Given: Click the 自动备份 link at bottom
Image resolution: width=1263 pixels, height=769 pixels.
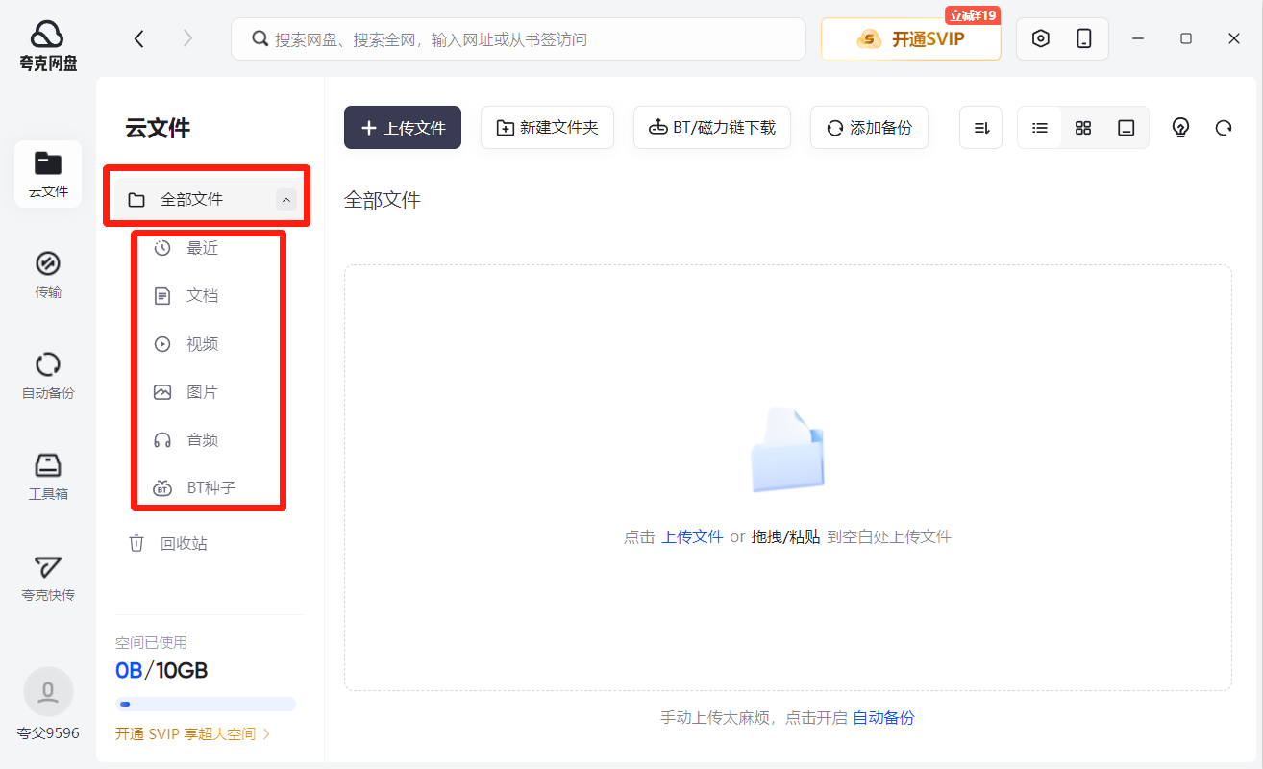Looking at the screenshot, I should [x=883, y=717].
